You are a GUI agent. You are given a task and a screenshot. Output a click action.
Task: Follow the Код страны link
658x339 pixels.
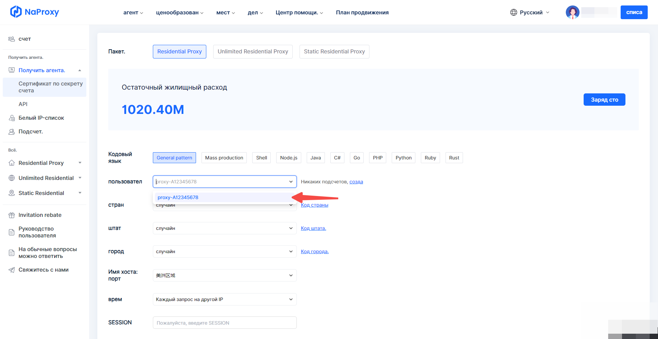[x=315, y=205]
